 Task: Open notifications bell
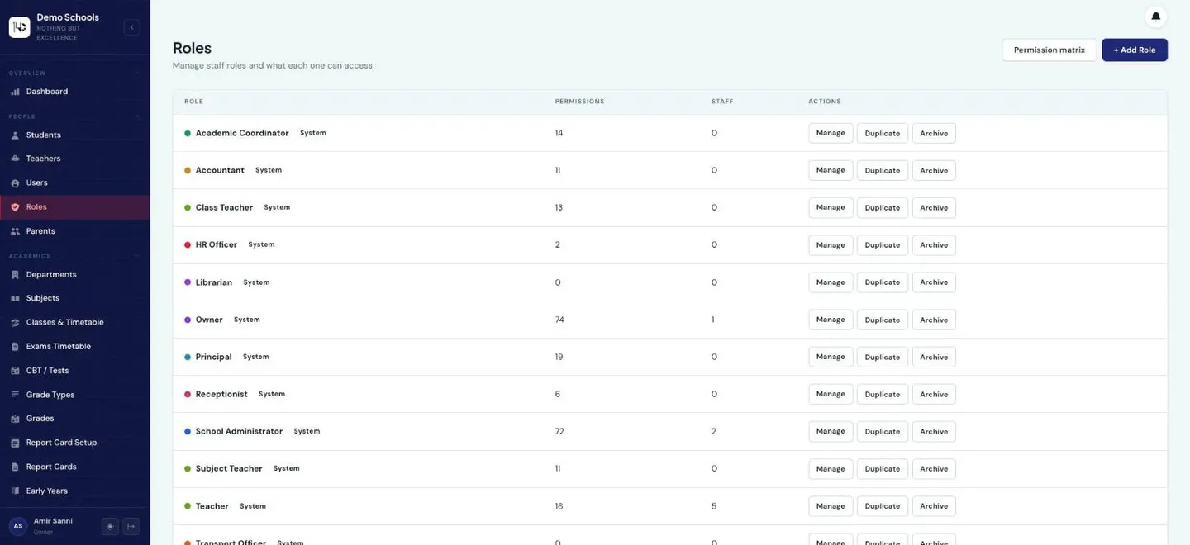tap(1156, 16)
